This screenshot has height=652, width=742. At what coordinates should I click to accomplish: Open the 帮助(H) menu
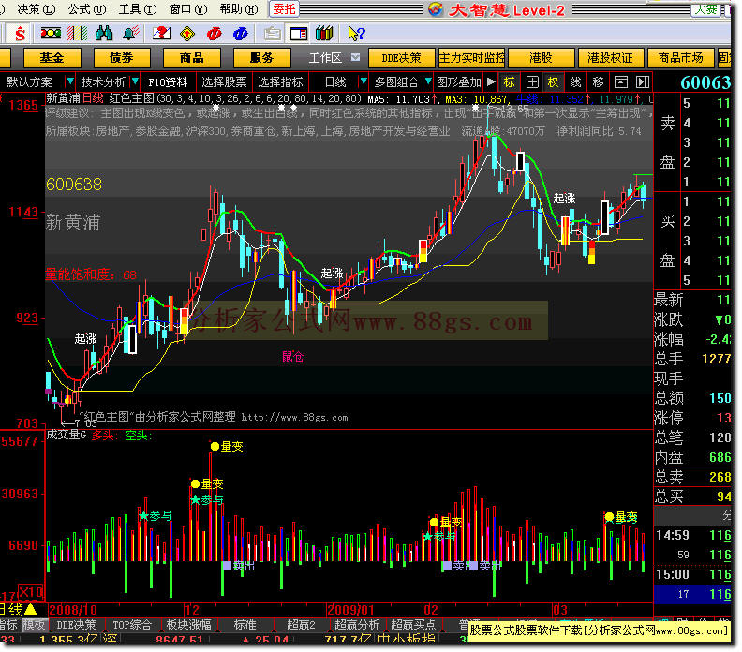click(x=239, y=9)
